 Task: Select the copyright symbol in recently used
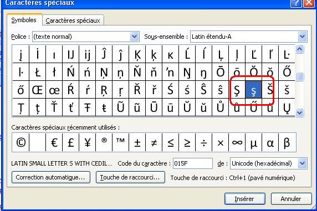[x=21, y=143]
